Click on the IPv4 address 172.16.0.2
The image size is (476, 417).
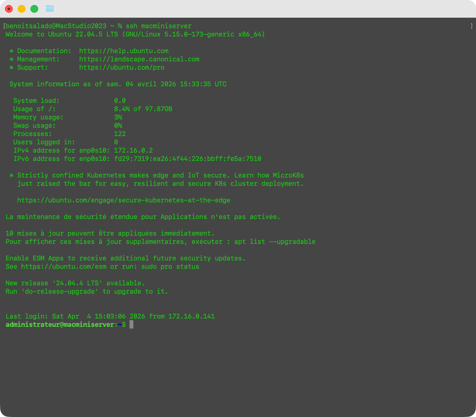[x=133, y=150]
